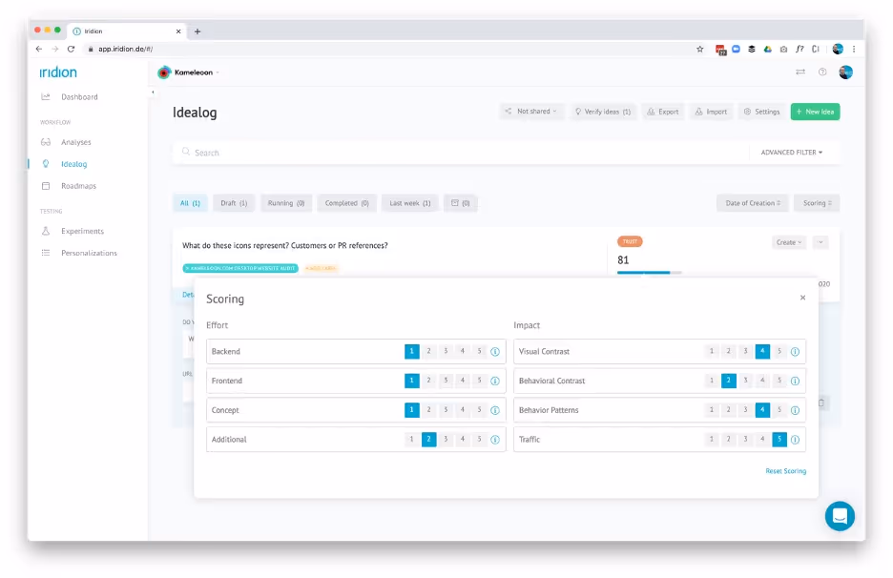893x578 pixels.
Task: Set Backend effort to 3
Action: point(446,351)
